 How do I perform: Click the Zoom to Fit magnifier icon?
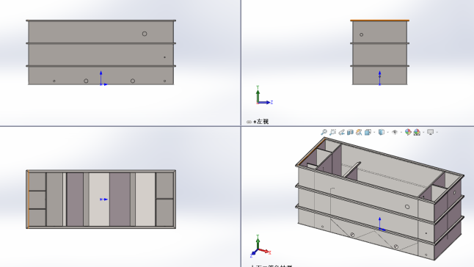[x=324, y=132]
